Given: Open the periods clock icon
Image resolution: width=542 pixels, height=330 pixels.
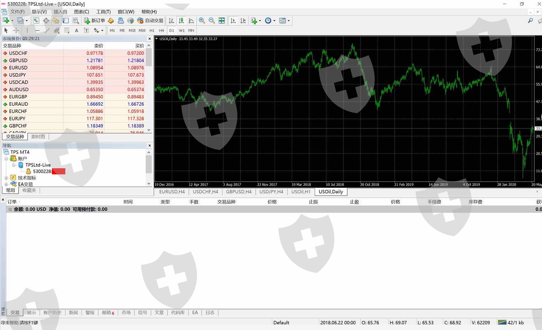Looking at the screenshot, I should (268, 21).
